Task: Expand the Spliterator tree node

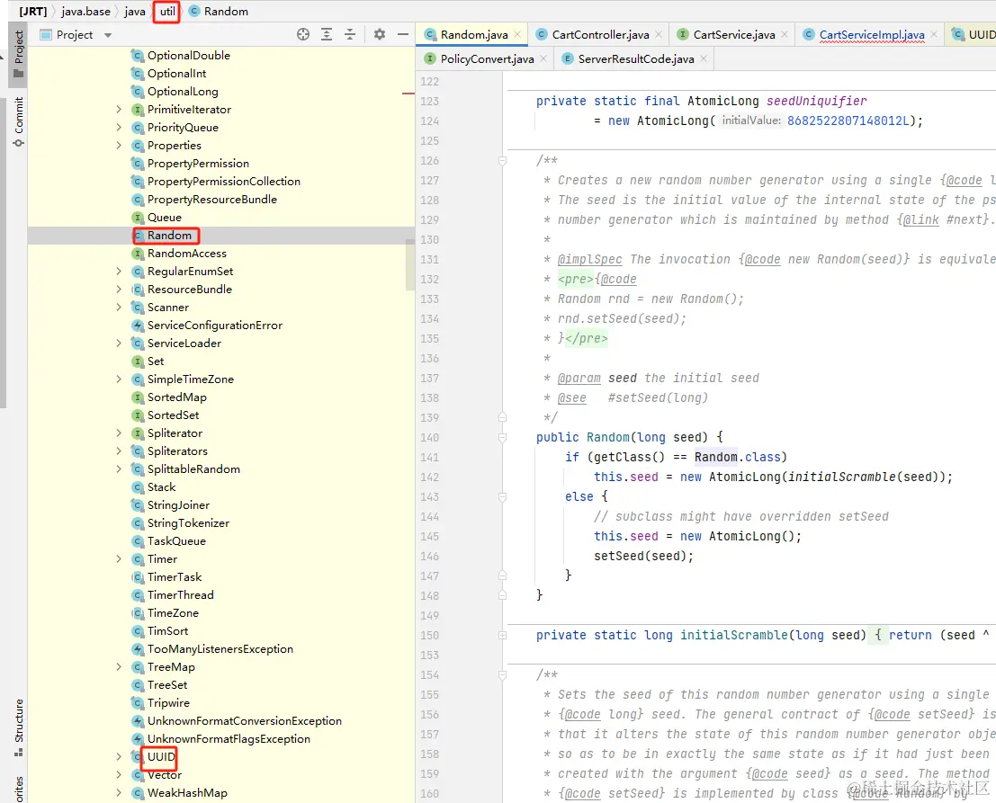Action: click(119, 433)
